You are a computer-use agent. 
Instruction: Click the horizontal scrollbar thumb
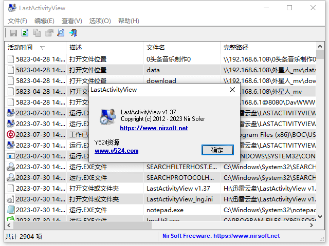(82, 225)
